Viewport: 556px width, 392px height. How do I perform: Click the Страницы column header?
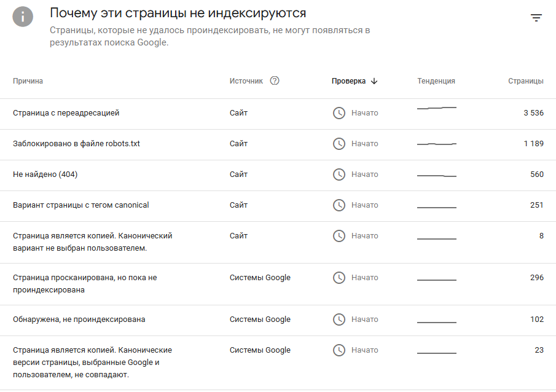[x=525, y=81]
